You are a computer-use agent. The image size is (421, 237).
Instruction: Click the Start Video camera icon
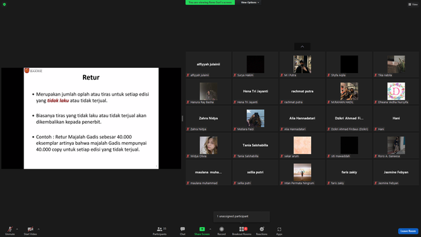tap(30, 229)
